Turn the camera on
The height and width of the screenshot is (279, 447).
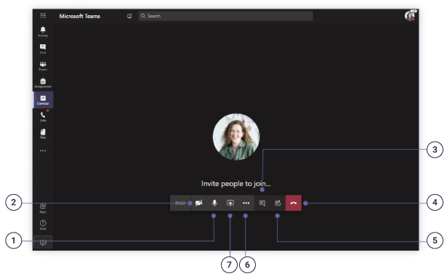(x=198, y=203)
